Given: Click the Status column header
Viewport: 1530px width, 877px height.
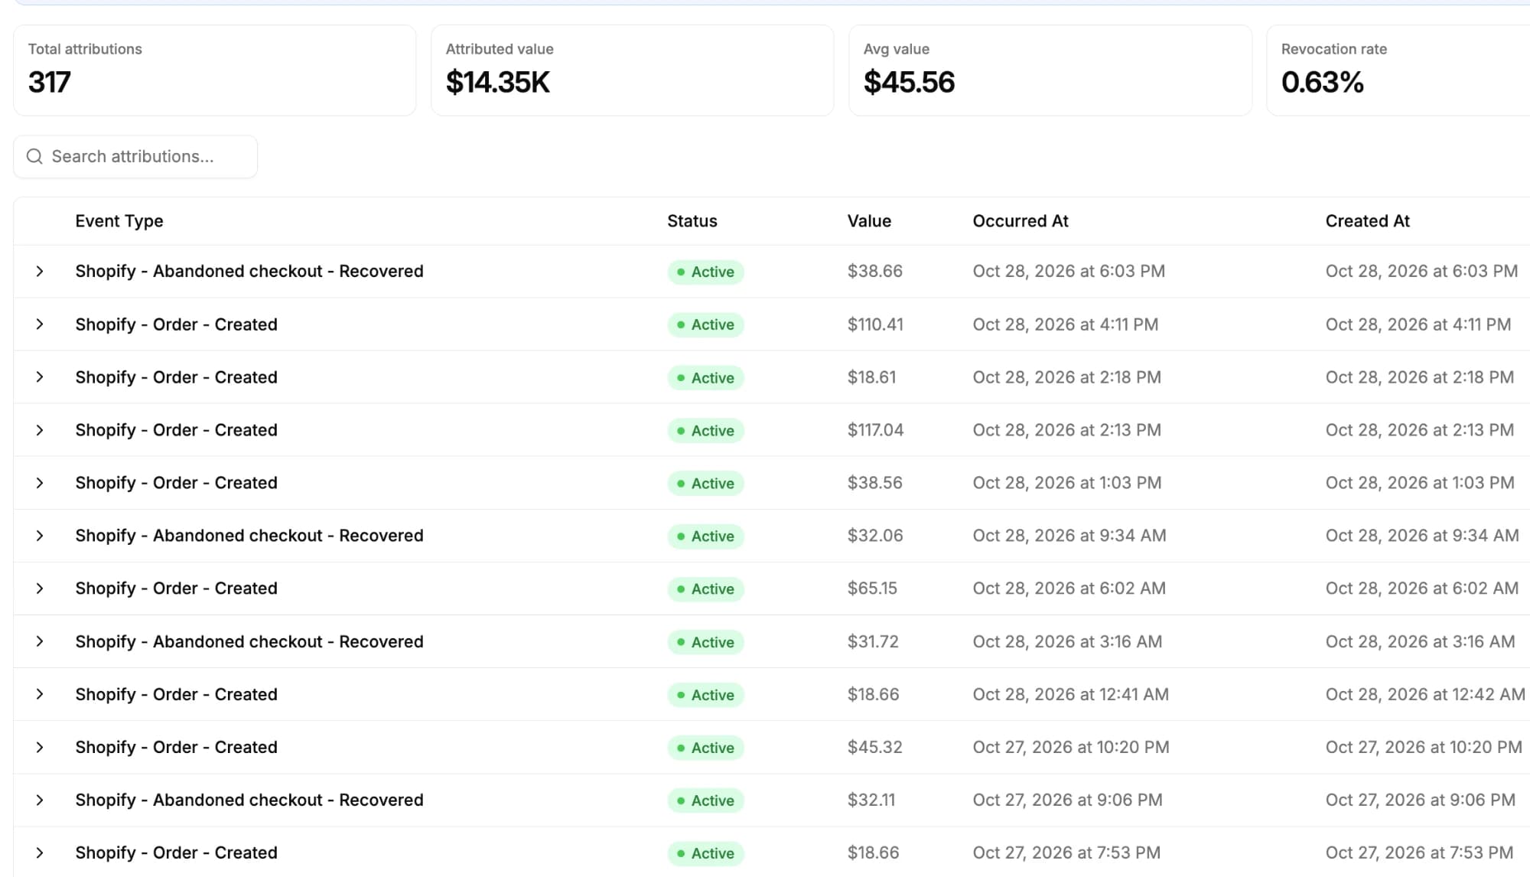Looking at the screenshot, I should (692, 221).
